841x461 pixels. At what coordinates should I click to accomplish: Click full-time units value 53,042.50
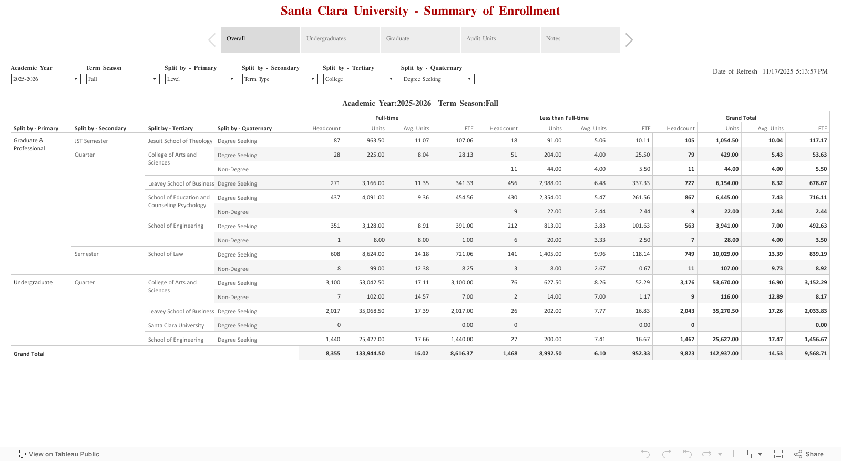[372, 282]
